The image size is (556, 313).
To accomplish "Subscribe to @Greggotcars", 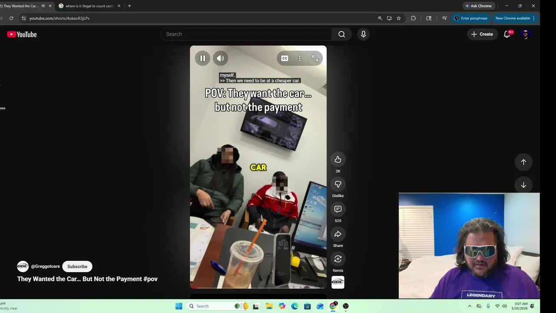I will pyautogui.click(x=77, y=266).
